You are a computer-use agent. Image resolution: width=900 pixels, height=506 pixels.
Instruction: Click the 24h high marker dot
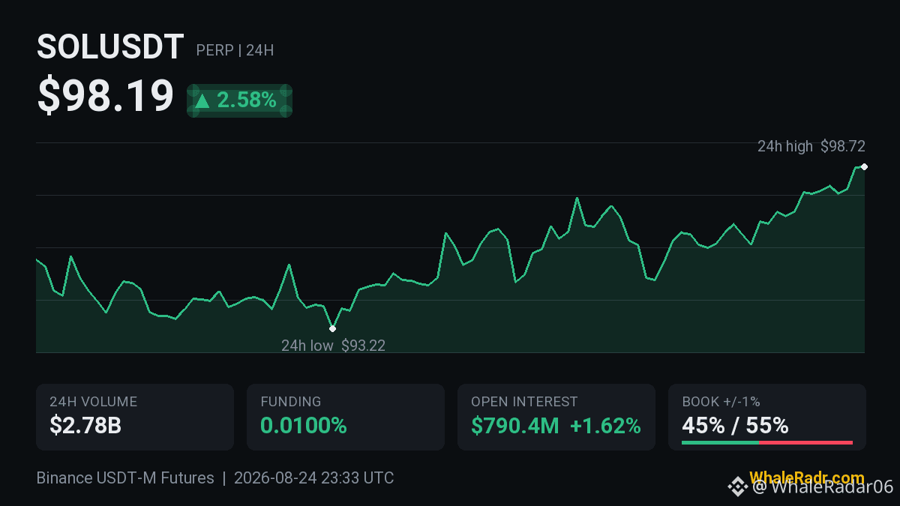click(865, 166)
